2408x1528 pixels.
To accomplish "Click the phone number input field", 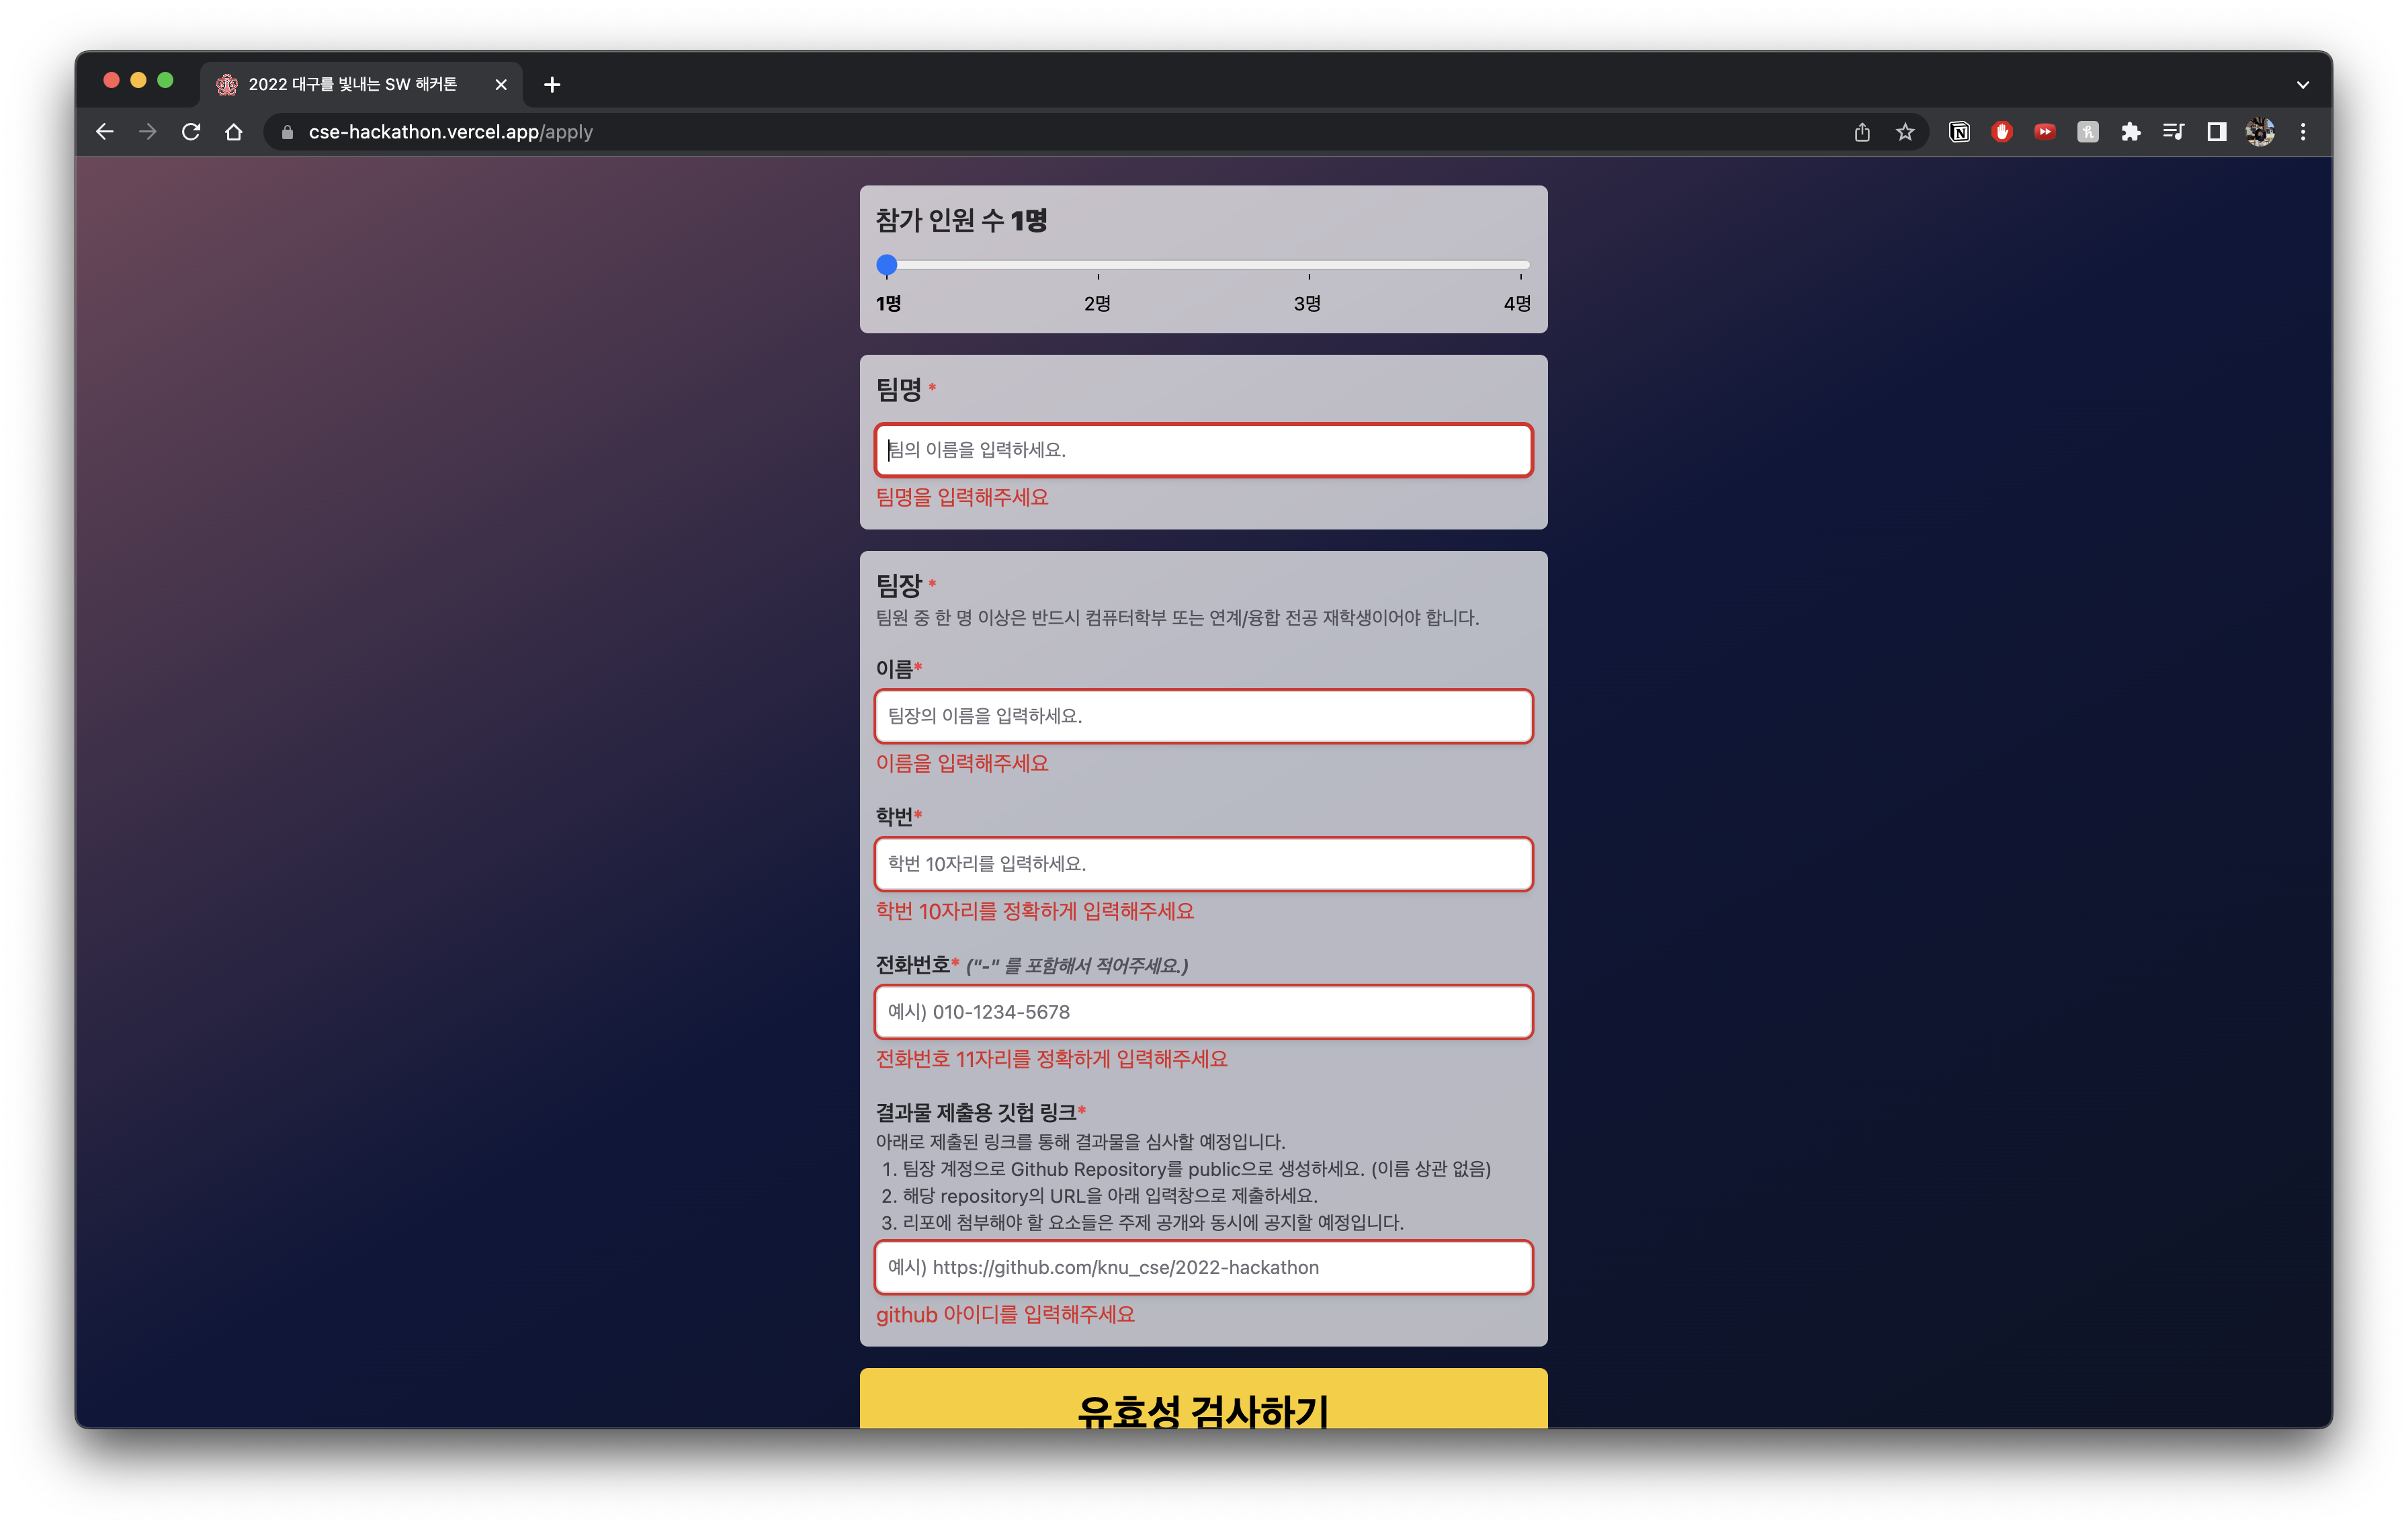I will [1203, 1012].
